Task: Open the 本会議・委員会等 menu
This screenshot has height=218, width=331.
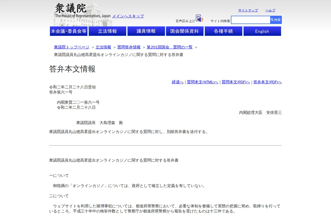Action: tap(69, 31)
